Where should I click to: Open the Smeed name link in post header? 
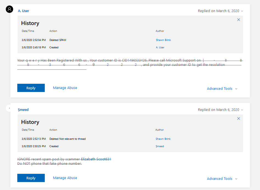coord(23,110)
